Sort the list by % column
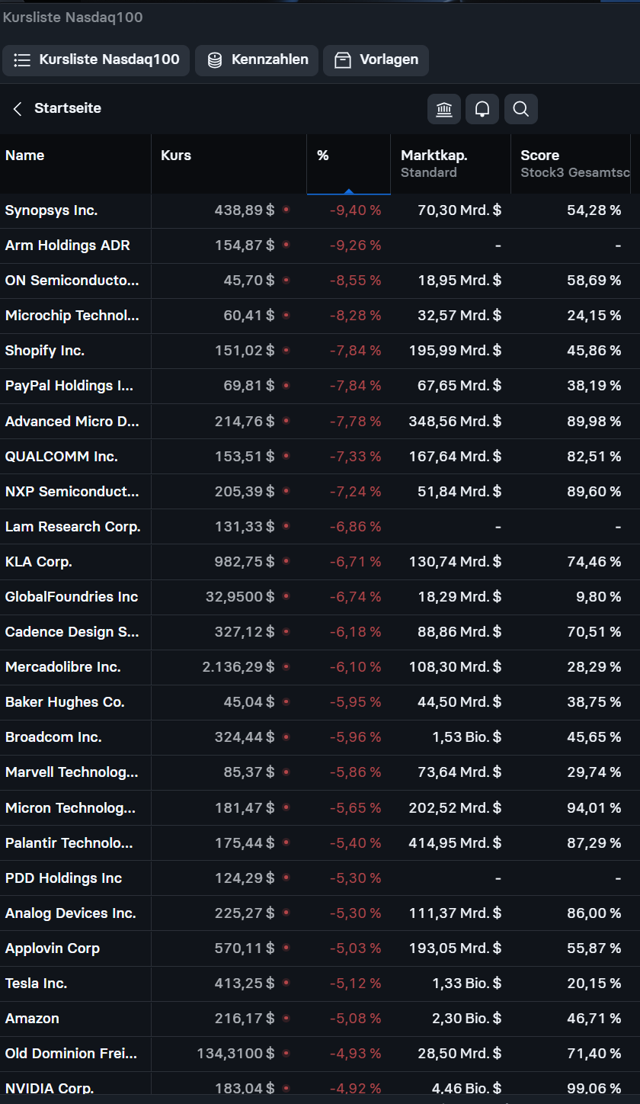This screenshot has height=1104, width=640. click(x=323, y=156)
